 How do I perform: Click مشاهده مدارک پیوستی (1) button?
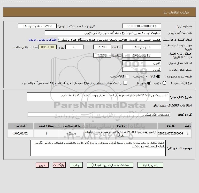click(110, 165)
